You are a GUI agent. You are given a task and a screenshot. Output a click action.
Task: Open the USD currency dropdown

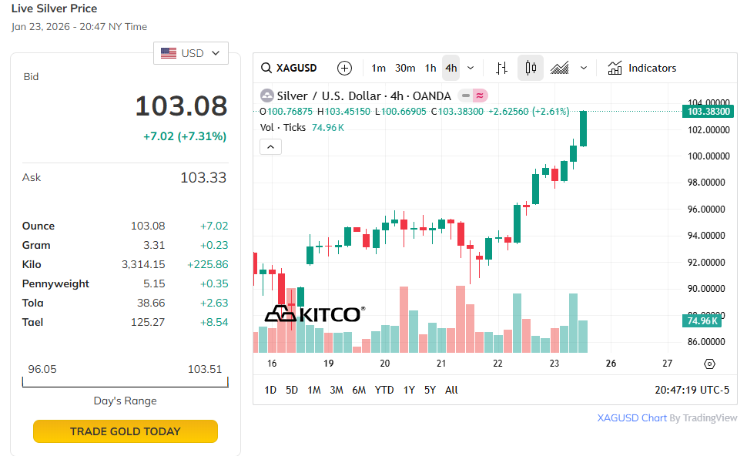point(191,53)
